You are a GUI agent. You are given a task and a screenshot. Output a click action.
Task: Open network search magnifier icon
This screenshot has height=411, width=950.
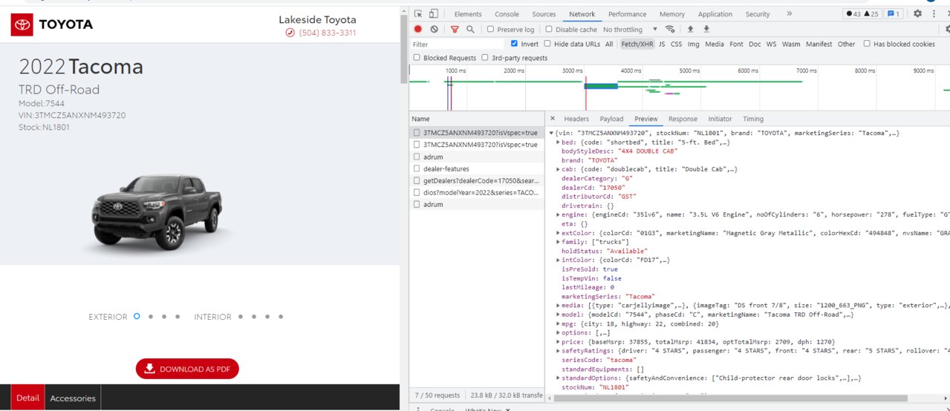coord(470,30)
